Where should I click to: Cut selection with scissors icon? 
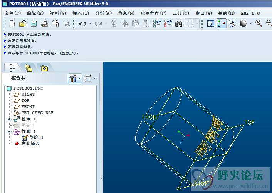pyautogui.click(x=114, y=23)
